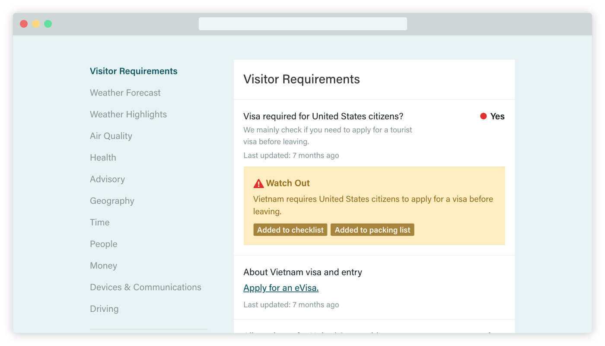Select Time in the sidebar
This screenshot has height=346, width=605.
pyautogui.click(x=99, y=222)
